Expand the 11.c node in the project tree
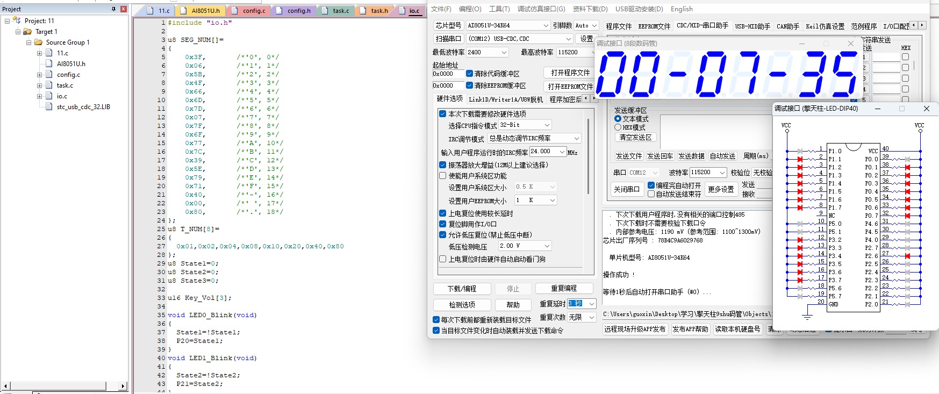The image size is (939, 394). coord(39,53)
